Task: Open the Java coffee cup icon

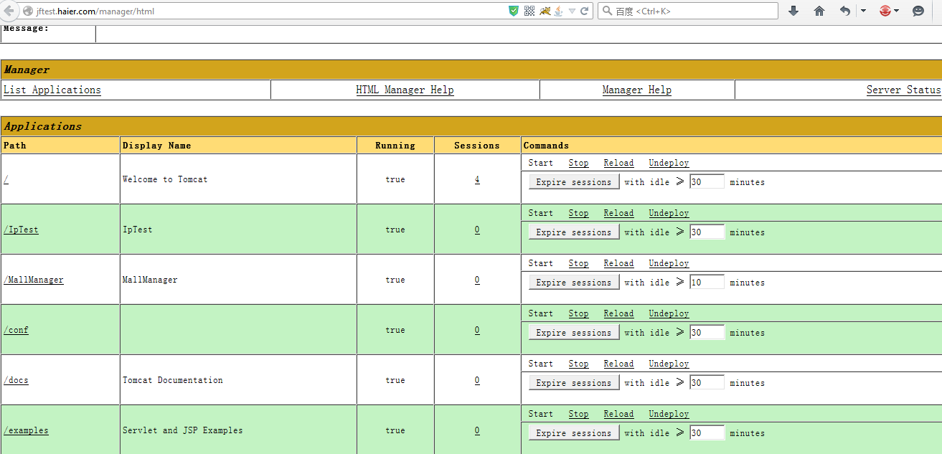Action: [x=558, y=11]
